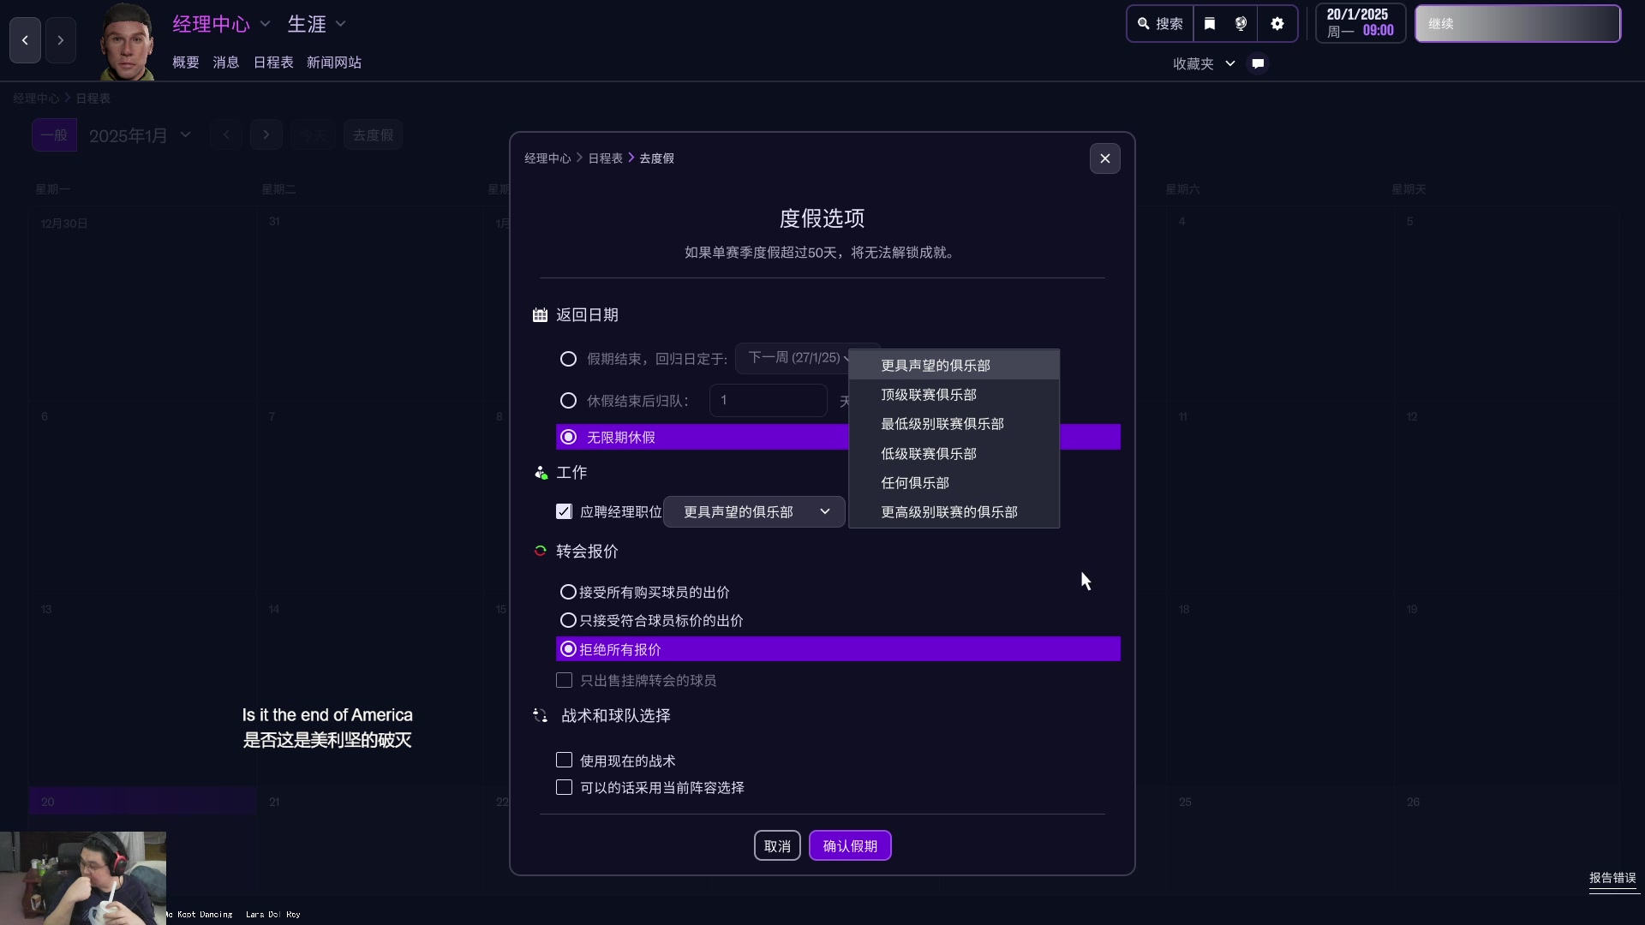
Task: Select the 接受所有购买球员的出价 radio button
Action: (x=568, y=592)
